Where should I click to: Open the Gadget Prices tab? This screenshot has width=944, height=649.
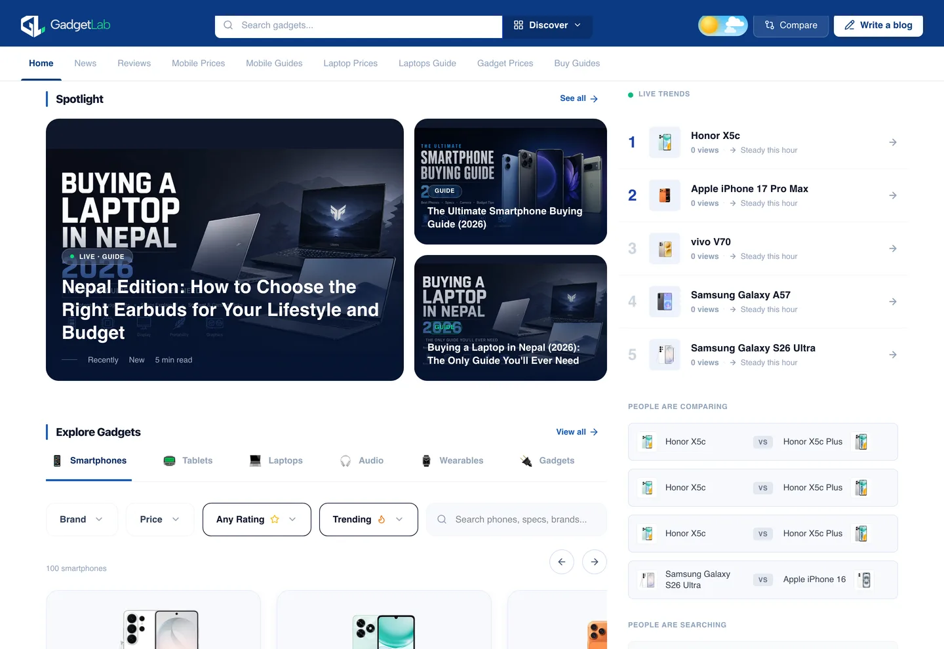click(505, 64)
